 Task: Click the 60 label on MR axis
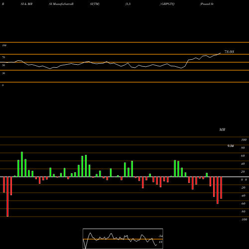coord(243,156)
